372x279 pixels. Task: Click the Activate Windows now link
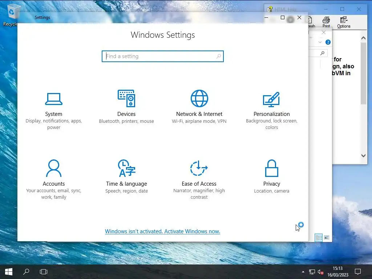coord(162,231)
